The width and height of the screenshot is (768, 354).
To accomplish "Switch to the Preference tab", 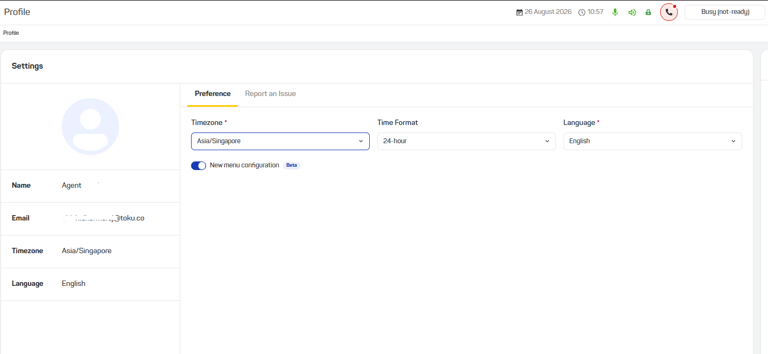I will pyautogui.click(x=213, y=94).
